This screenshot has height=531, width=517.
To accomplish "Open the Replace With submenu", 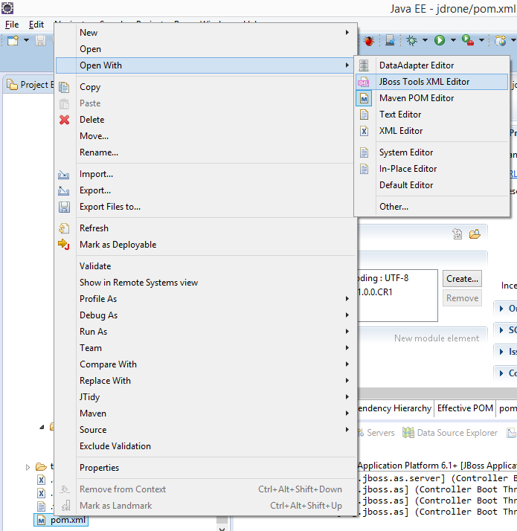I will coord(205,381).
